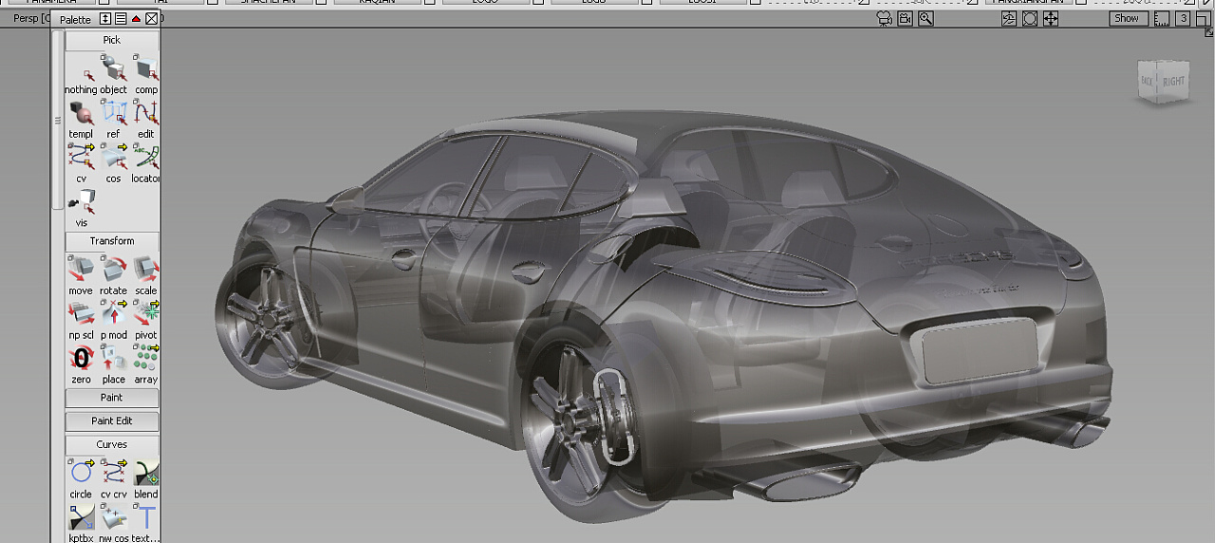Image resolution: width=1215 pixels, height=543 pixels.
Task: Click the viewport four-arrow pan icon
Action: click(x=1051, y=18)
